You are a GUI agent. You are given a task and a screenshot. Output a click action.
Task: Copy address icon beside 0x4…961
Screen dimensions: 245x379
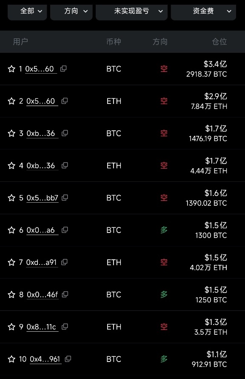tap(68, 359)
